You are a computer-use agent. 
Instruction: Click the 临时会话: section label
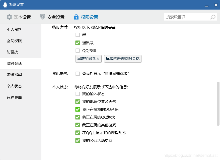pos(60,27)
